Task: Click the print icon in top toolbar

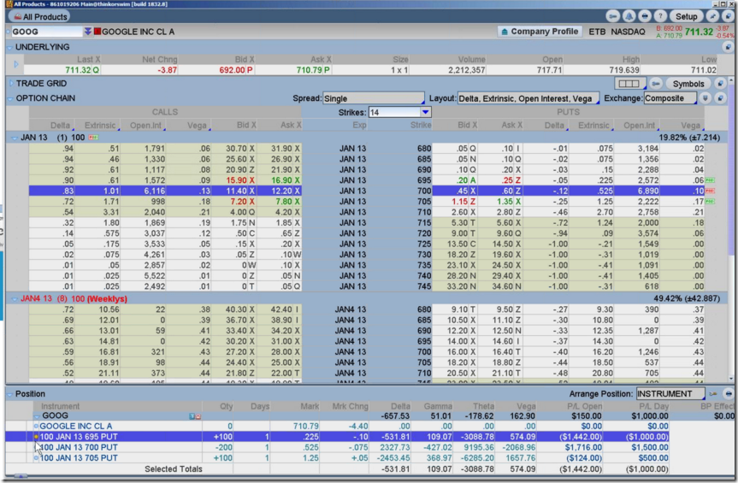Action: pyautogui.click(x=644, y=16)
